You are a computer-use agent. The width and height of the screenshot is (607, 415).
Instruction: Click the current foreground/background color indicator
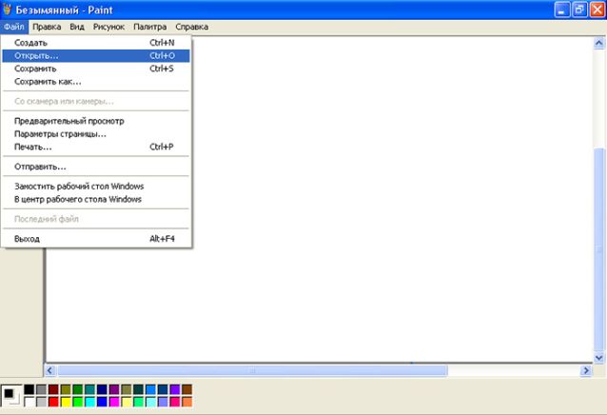[x=11, y=396]
